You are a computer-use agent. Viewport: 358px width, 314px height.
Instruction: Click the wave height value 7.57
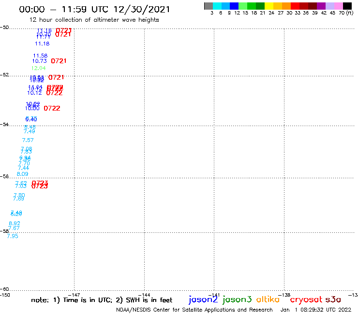point(28,140)
